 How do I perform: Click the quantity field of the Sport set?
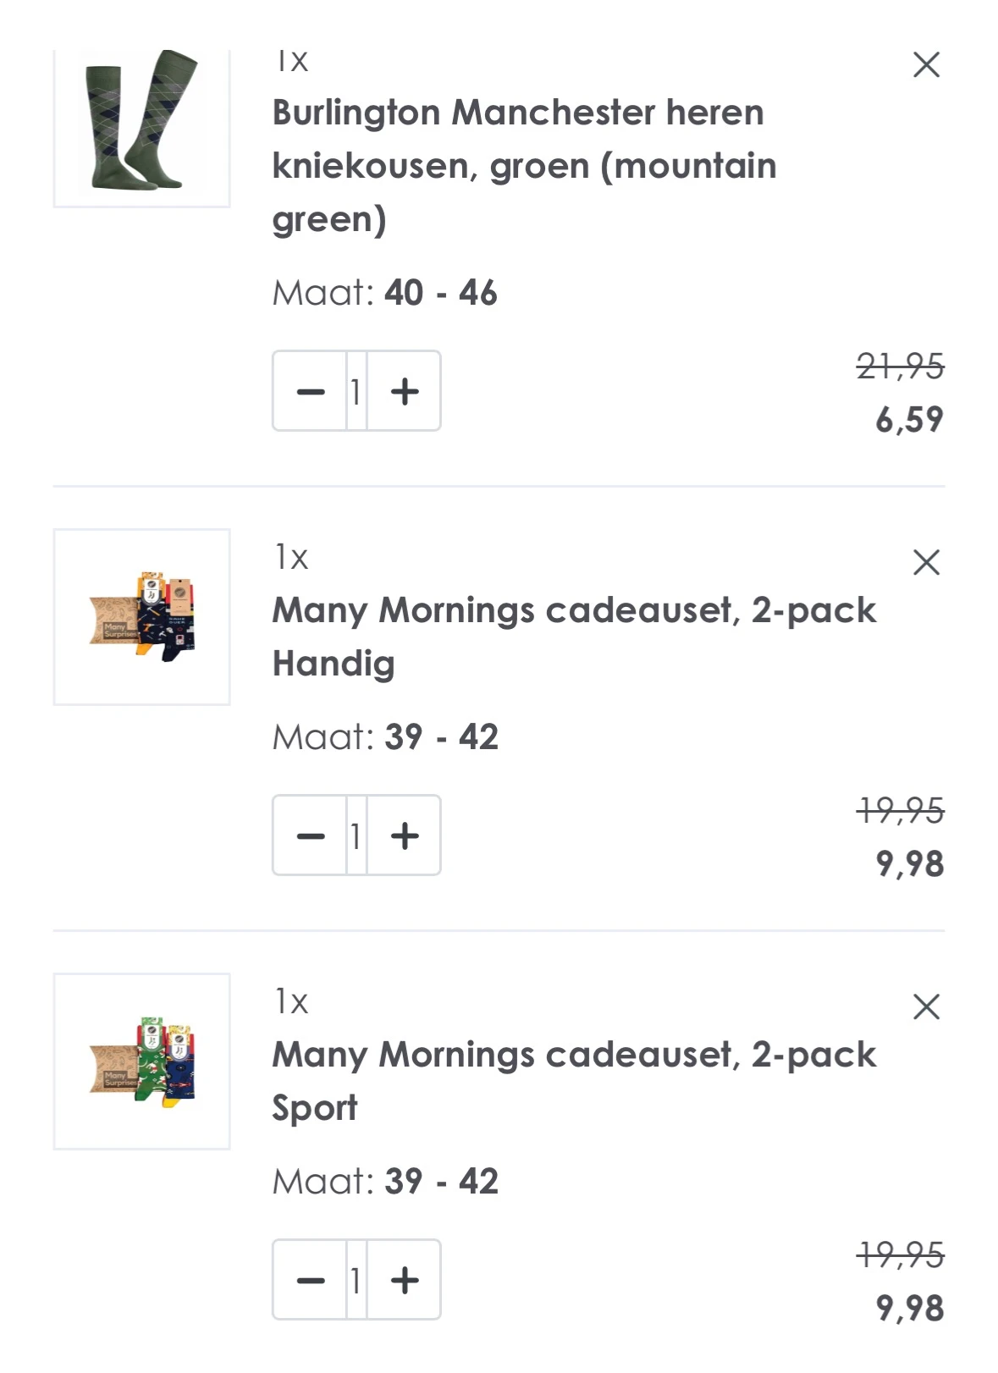[356, 1279]
